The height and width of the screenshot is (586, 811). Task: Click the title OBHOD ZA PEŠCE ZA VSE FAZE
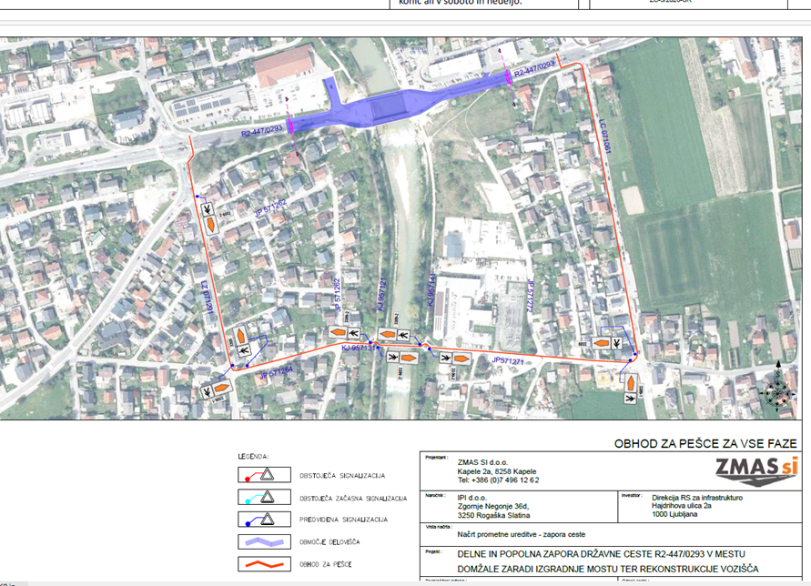pos(705,443)
